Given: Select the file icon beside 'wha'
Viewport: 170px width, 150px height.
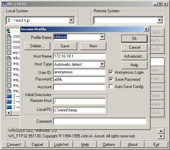Looking at the screenshot, I should (x=9, y=58).
